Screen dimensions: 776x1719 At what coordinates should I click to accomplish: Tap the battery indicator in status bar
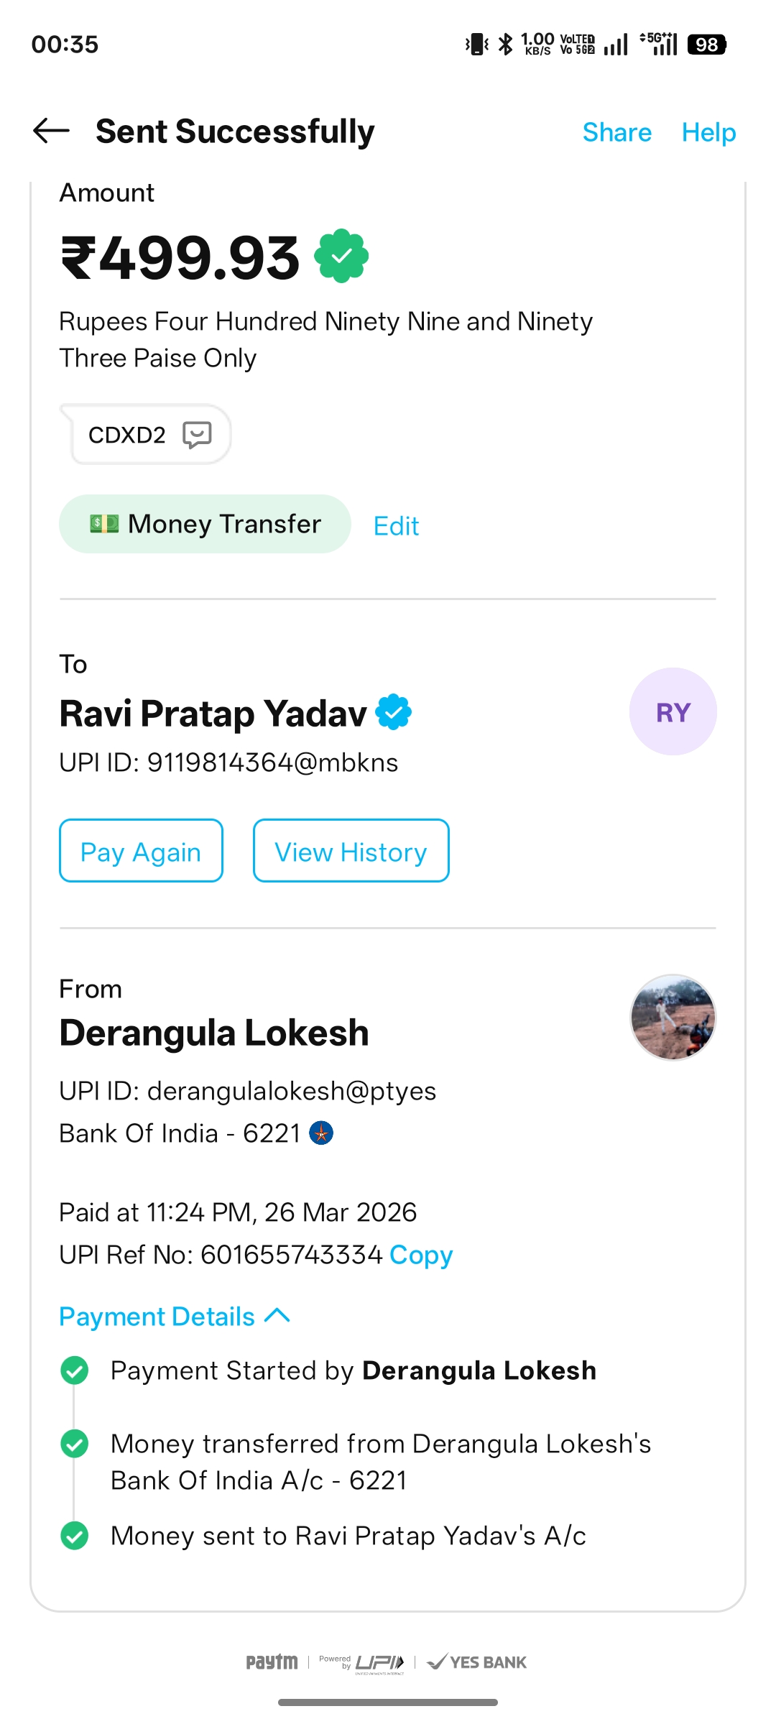coord(707,45)
